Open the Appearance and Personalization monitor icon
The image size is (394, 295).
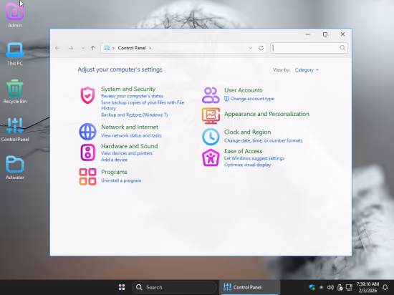point(211,116)
